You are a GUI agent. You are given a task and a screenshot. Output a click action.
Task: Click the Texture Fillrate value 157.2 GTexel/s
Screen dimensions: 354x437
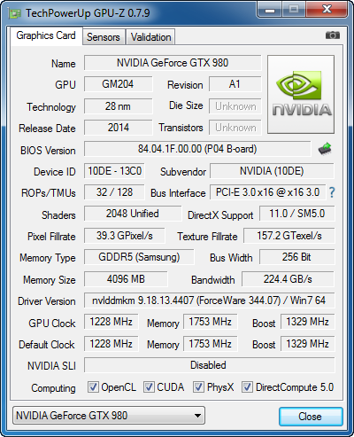(289, 236)
